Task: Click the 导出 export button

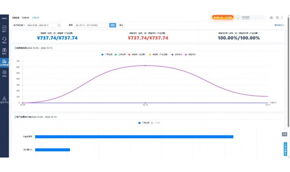Action: point(121,25)
